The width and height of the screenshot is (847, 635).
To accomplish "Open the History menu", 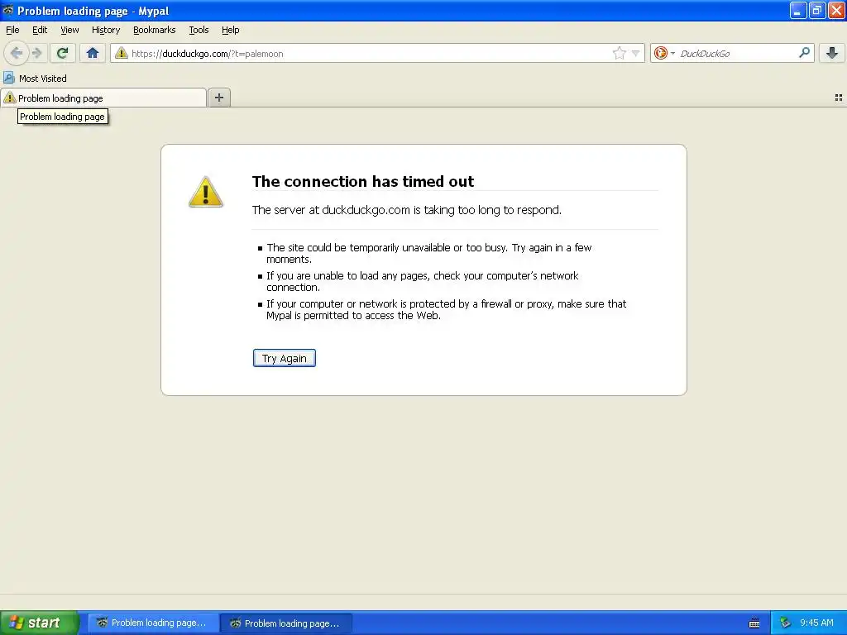I will (x=106, y=30).
